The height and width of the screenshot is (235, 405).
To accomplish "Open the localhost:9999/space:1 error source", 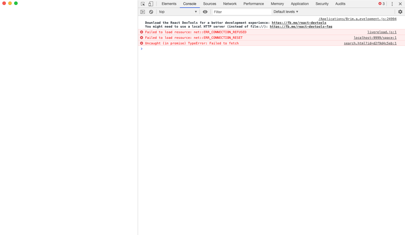I will coord(375,38).
